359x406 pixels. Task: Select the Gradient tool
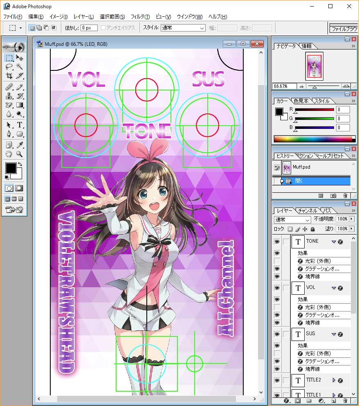tap(19, 105)
